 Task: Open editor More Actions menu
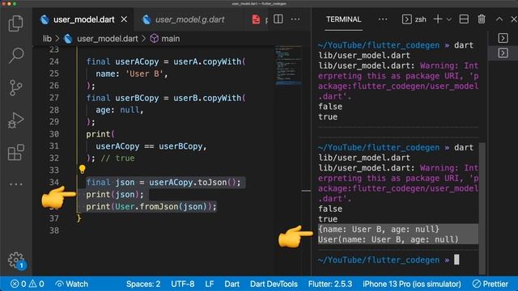tap(295, 19)
